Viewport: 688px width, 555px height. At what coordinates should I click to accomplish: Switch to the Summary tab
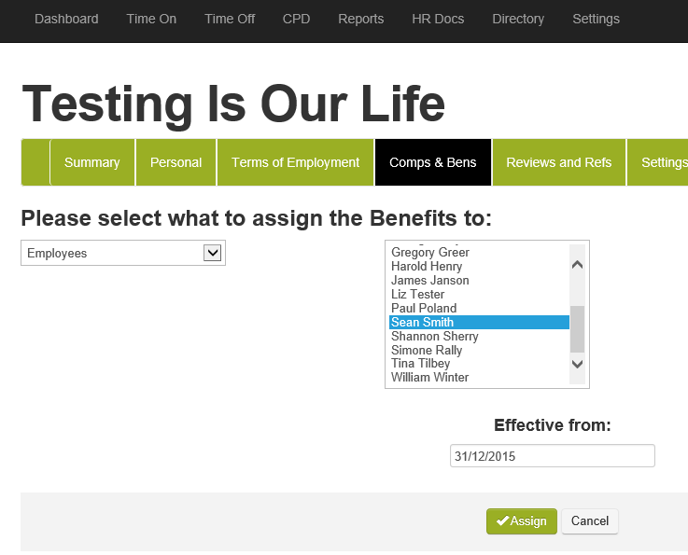91,162
